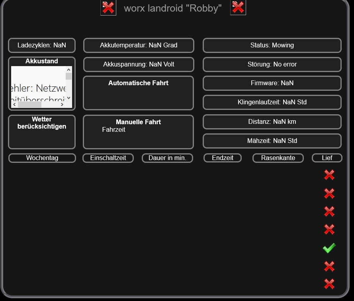Image resolution: width=354 pixels, height=301 pixels.
Task: Click the Fahrzeit label
Action: tap(113, 130)
